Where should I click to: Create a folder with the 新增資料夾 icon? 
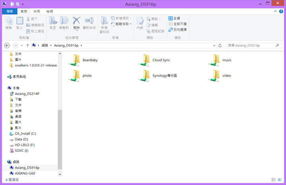click(x=104, y=22)
